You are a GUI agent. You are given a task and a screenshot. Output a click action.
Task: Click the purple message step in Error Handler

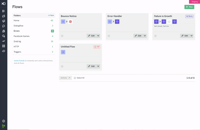(117, 21)
